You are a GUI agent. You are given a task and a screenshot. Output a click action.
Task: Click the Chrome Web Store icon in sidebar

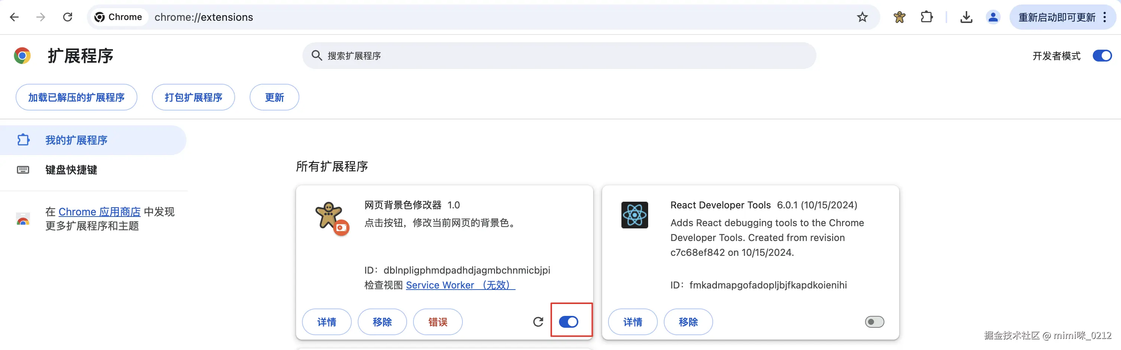point(23,218)
